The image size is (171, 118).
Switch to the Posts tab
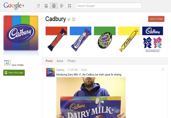tap(49, 61)
